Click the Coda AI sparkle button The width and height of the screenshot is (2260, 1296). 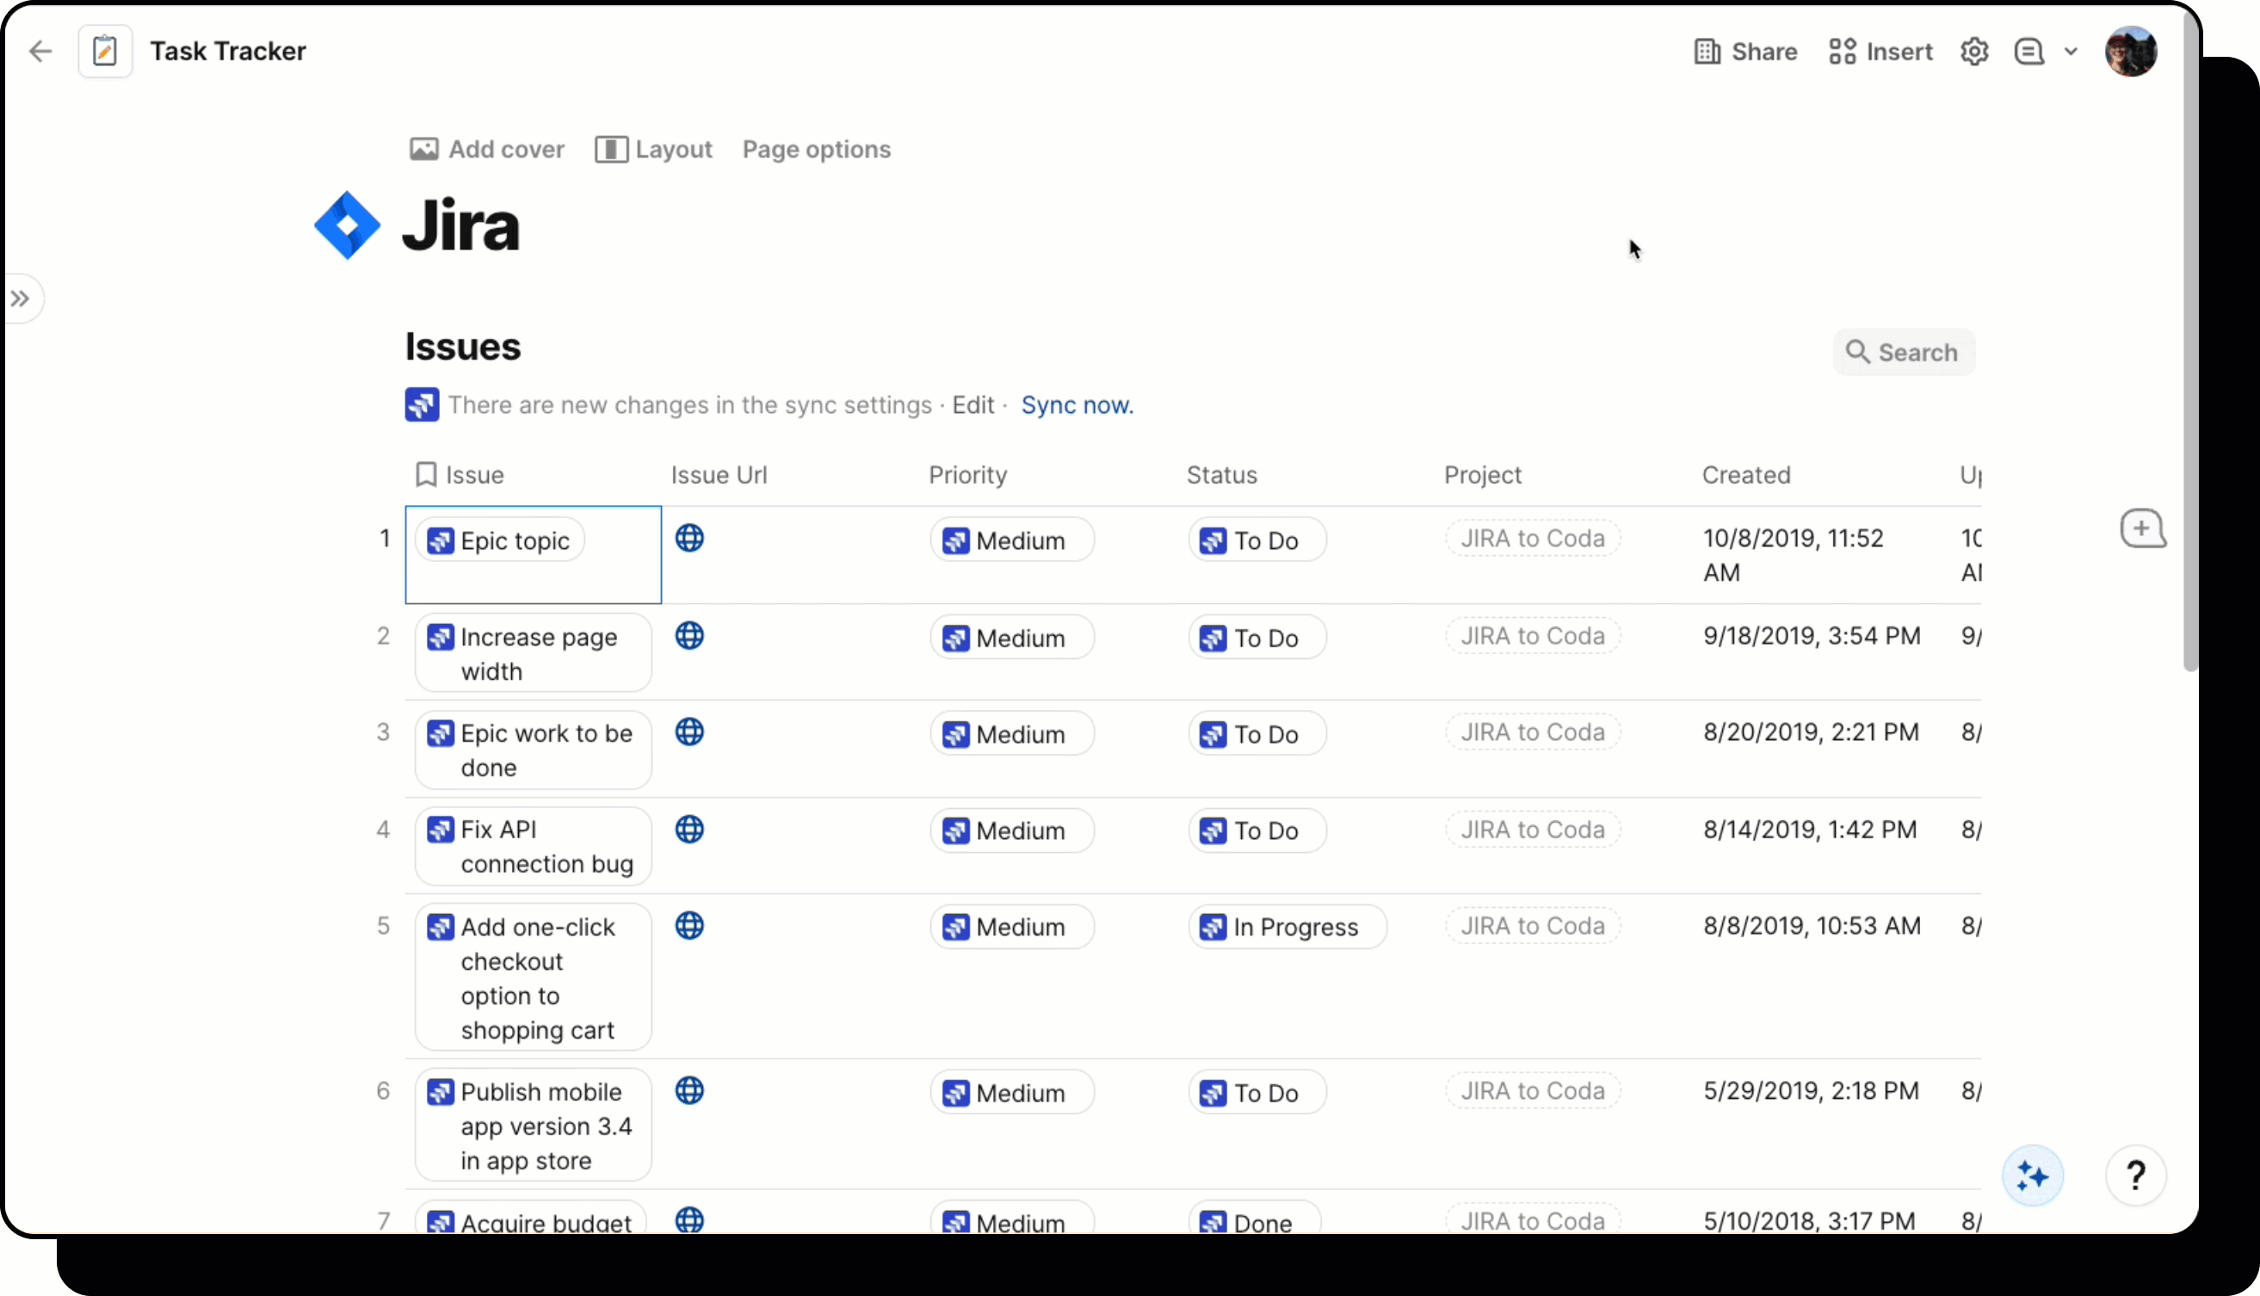[x=2032, y=1176]
